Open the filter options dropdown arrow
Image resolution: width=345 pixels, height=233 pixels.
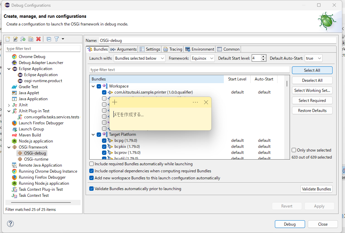pos(63,39)
